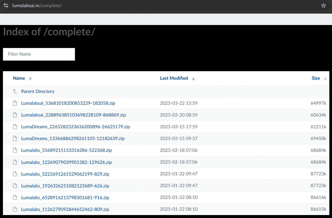Image resolution: width=332 pixels, height=218 pixels.
Task: Click file icon for Lumalabsai_53681018200853229-182058.zip
Action: point(15,103)
